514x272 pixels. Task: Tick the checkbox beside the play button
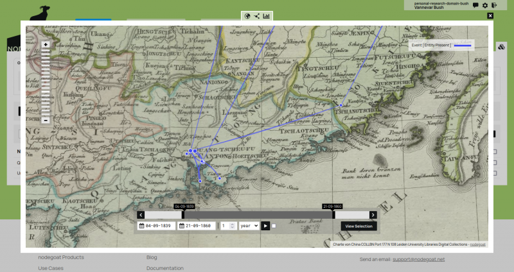[274, 226]
